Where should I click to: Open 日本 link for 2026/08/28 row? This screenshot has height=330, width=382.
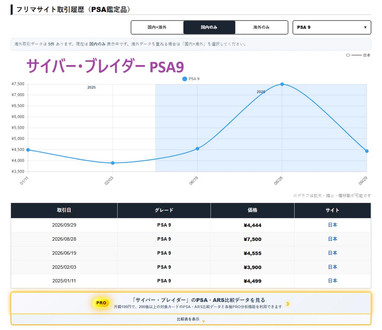point(333,239)
